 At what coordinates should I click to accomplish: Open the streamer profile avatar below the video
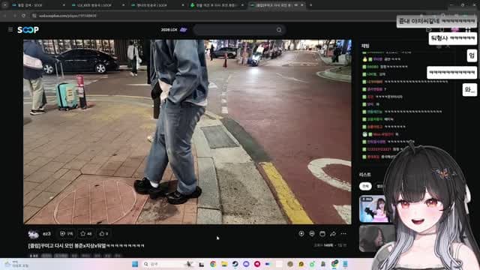33,234
